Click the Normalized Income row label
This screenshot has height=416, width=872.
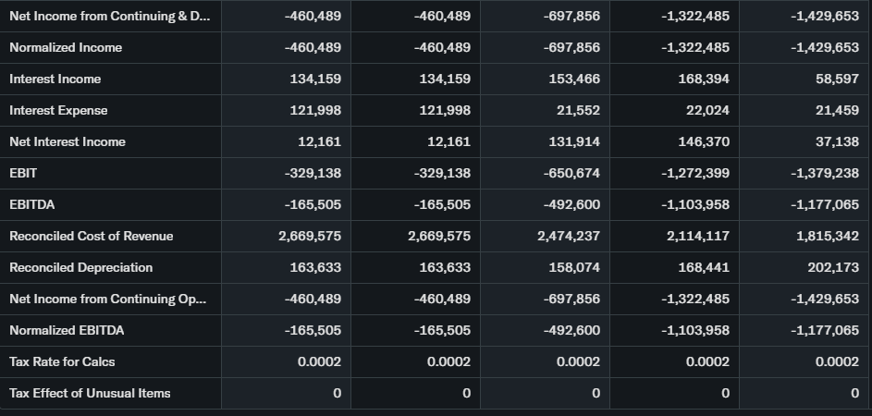[x=66, y=47]
